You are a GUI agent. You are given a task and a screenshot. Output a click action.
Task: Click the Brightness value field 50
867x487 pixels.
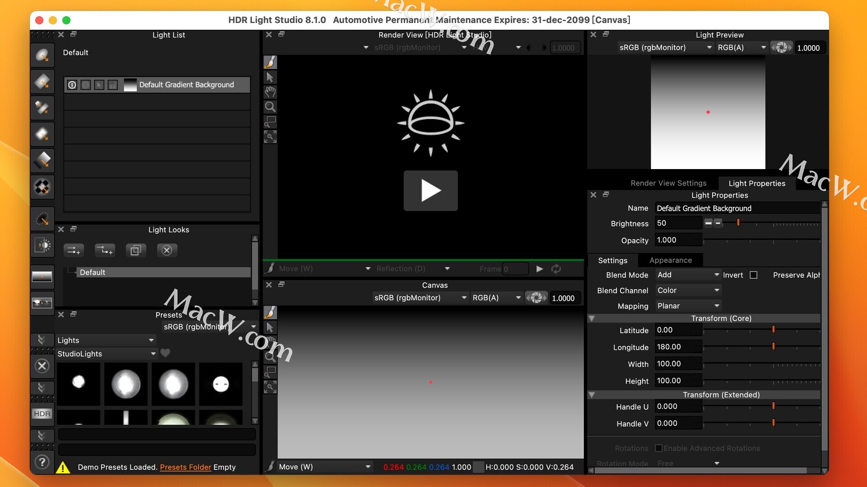[678, 223]
